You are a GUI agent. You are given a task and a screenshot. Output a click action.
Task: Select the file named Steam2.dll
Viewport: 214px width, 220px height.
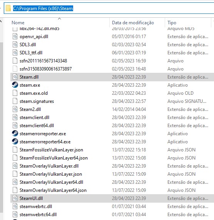tap(30, 109)
